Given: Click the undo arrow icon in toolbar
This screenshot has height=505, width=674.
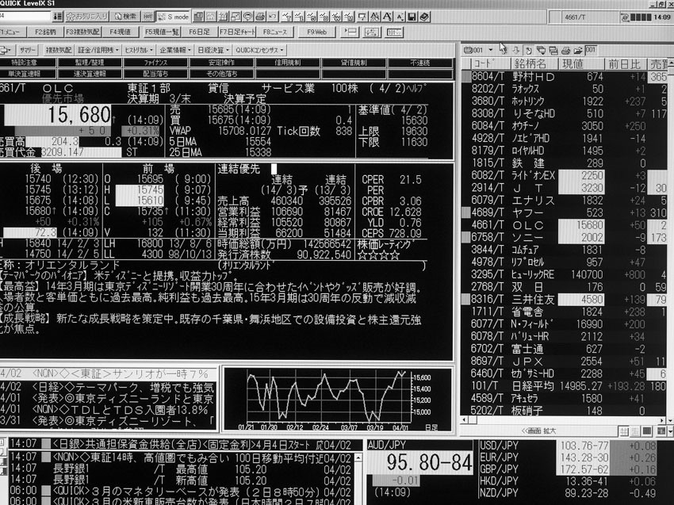Looking at the screenshot, I should [x=273, y=17].
